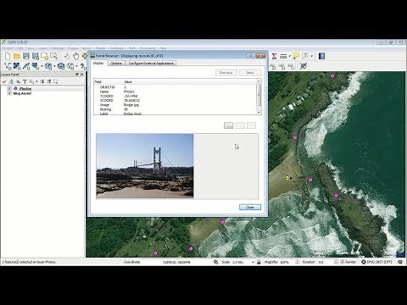Click the Previous button in Event Browser
The height and width of the screenshot is (305, 407).
(226, 73)
